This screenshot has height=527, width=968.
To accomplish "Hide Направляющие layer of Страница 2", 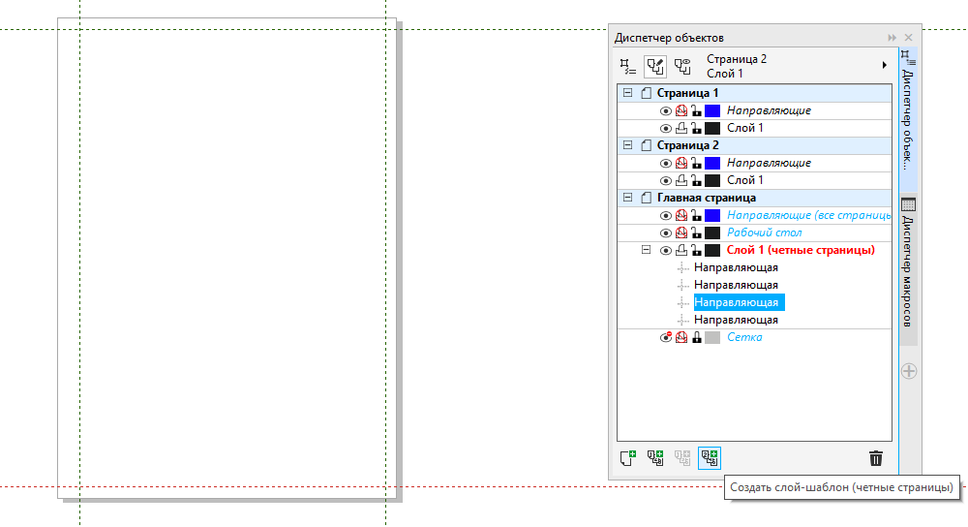I will (666, 164).
